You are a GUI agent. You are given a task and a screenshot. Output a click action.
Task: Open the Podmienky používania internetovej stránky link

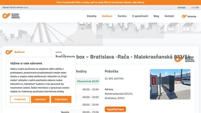click(43, 91)
